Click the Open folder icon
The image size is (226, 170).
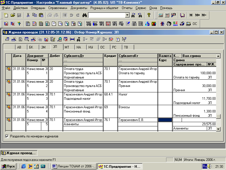click(13, 15)
